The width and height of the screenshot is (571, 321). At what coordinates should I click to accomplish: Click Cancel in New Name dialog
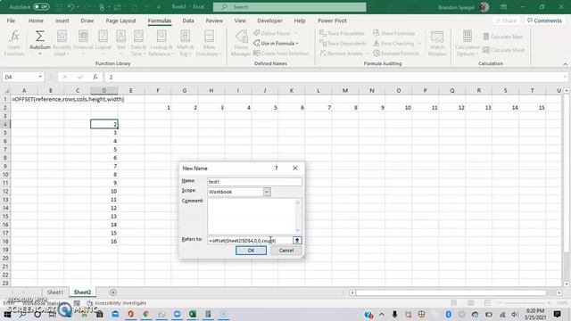coord(286,251)
